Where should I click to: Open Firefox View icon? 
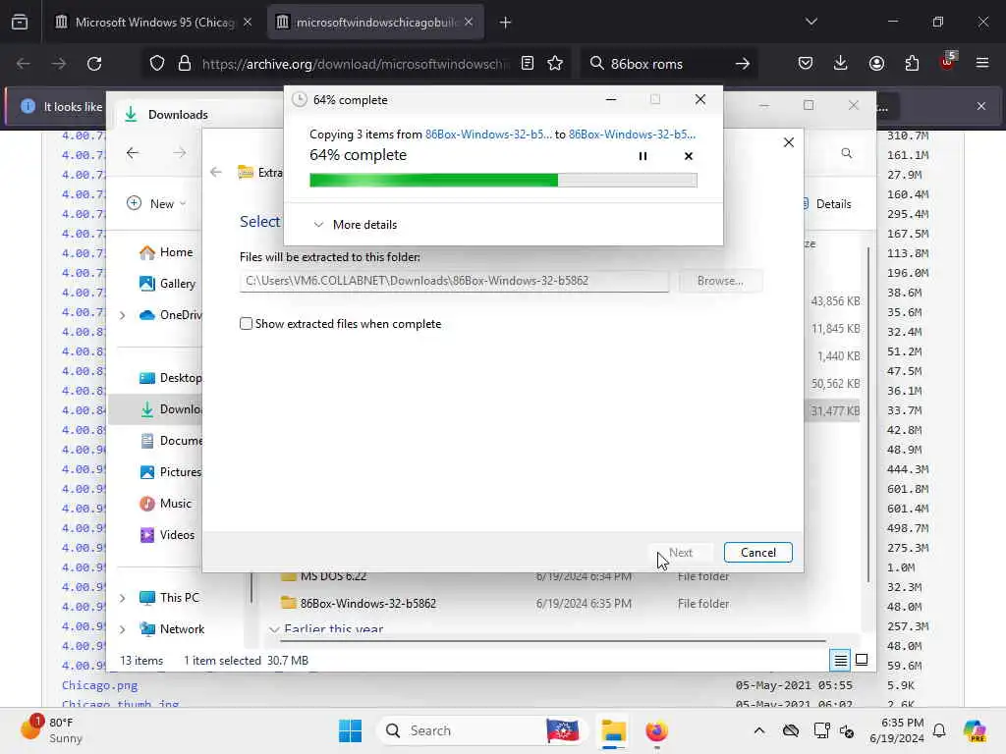[20, 22]
